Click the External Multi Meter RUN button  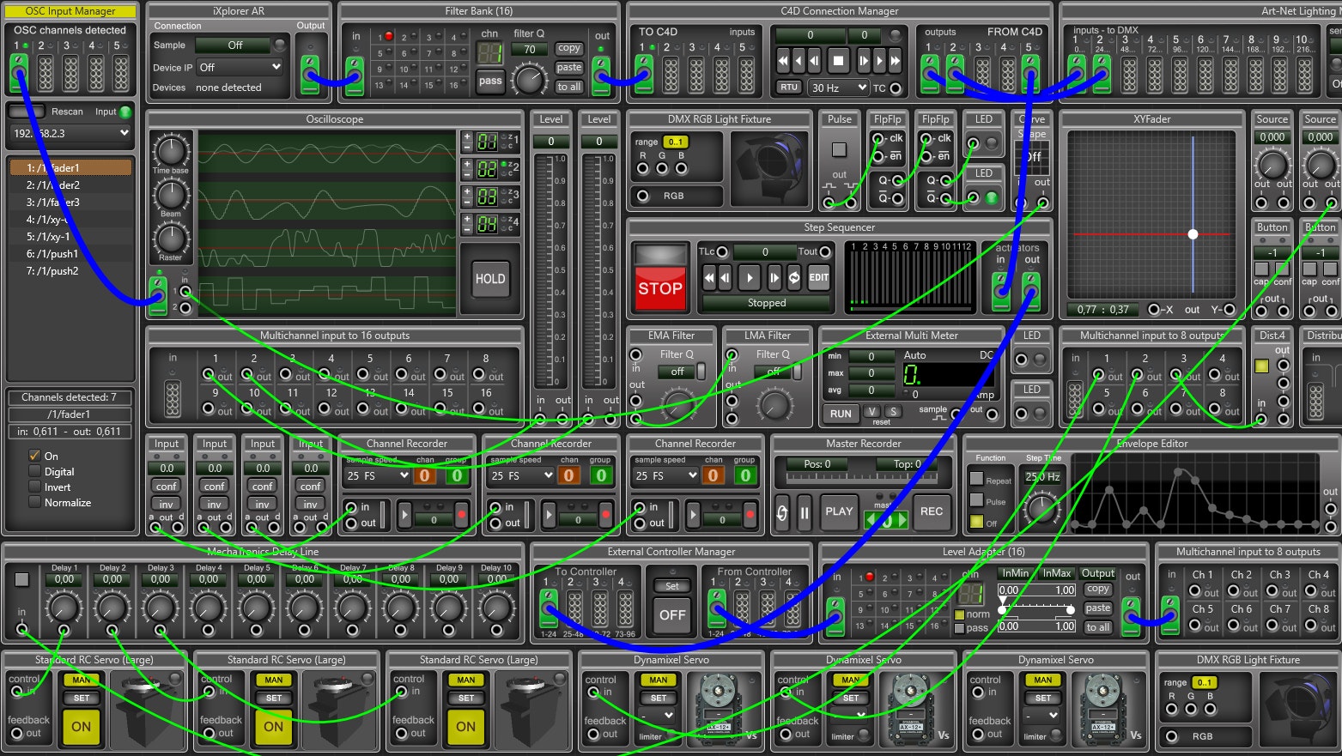tap(841, 414)
